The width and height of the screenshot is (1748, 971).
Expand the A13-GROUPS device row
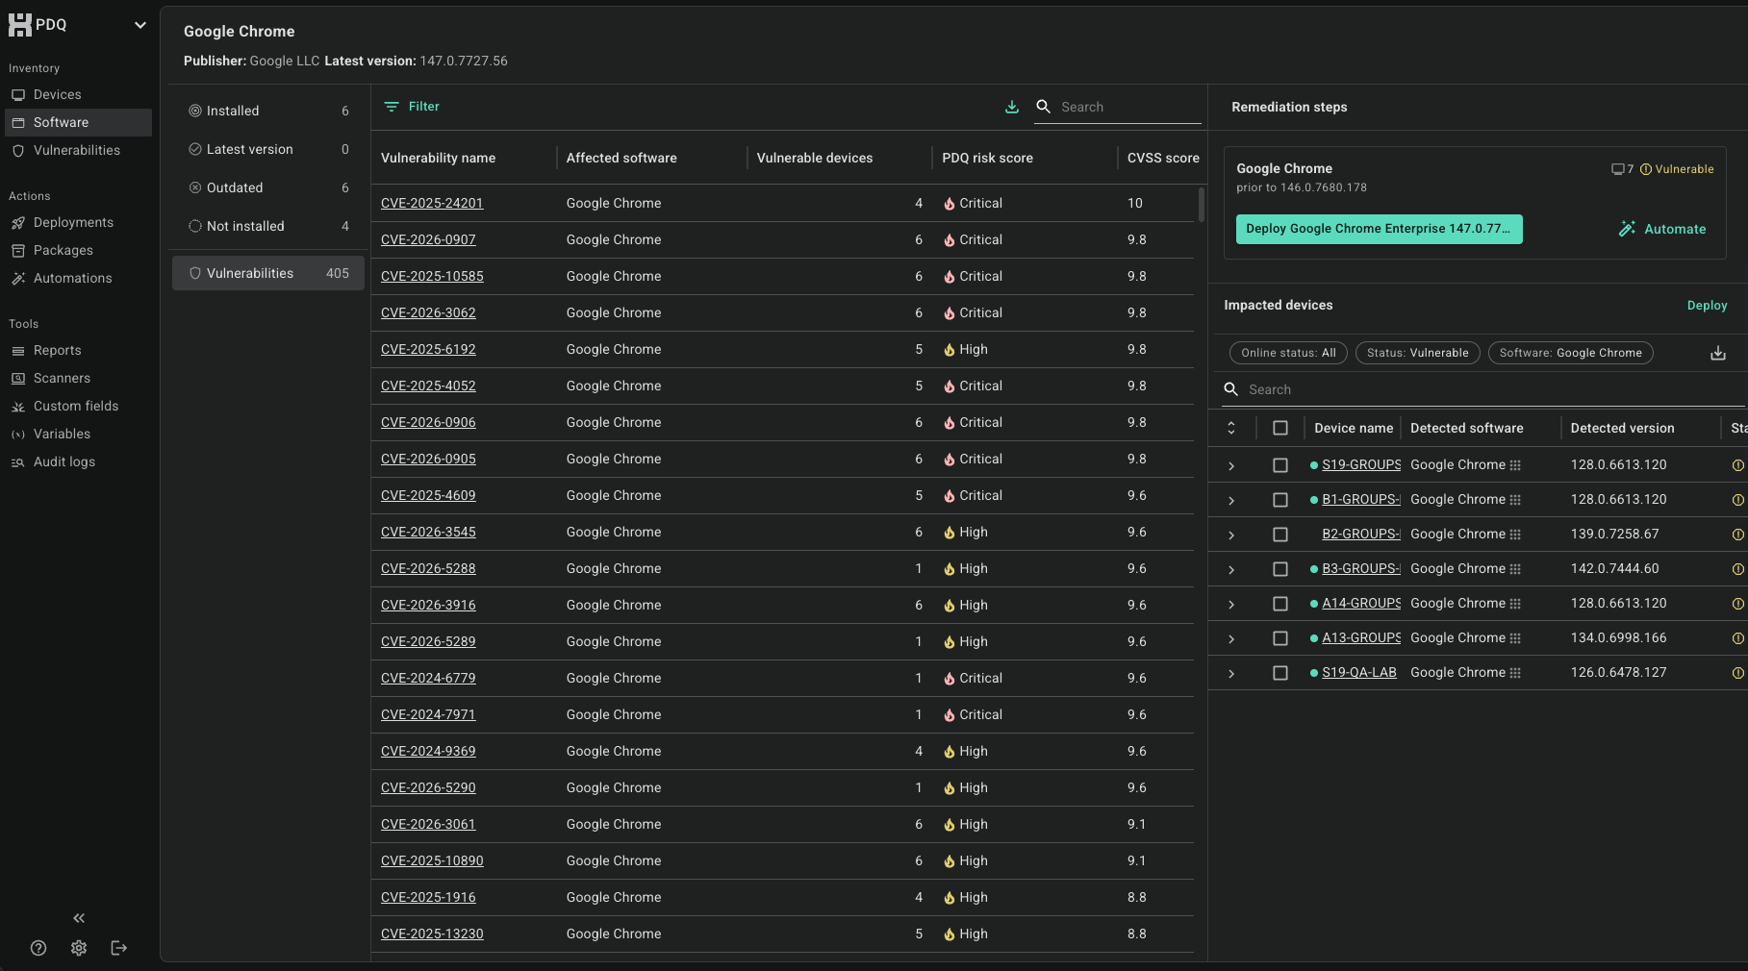coord(1231,638)
